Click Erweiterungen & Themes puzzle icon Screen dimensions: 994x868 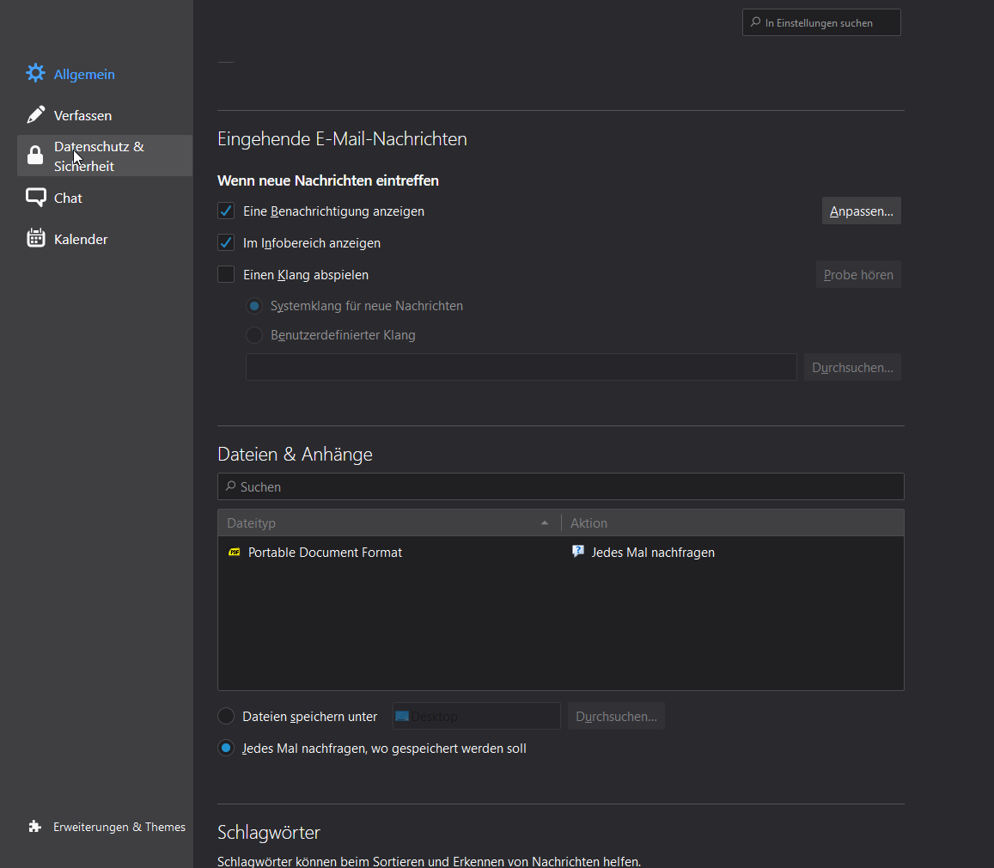click(x=34, y=827)
